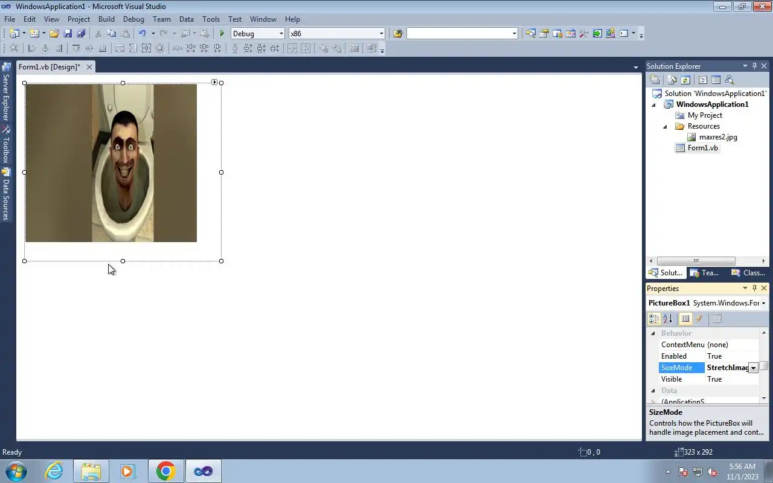Start debugging with the green play icon
773x483 pixels.
click(x=222, y=33)
